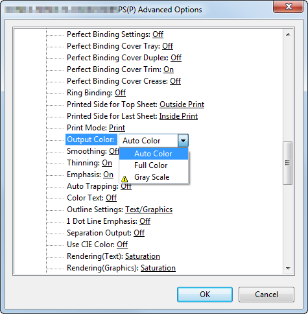Select the Outline Settings Text/Graphics value
308x314 pixels.
[149, 210]
